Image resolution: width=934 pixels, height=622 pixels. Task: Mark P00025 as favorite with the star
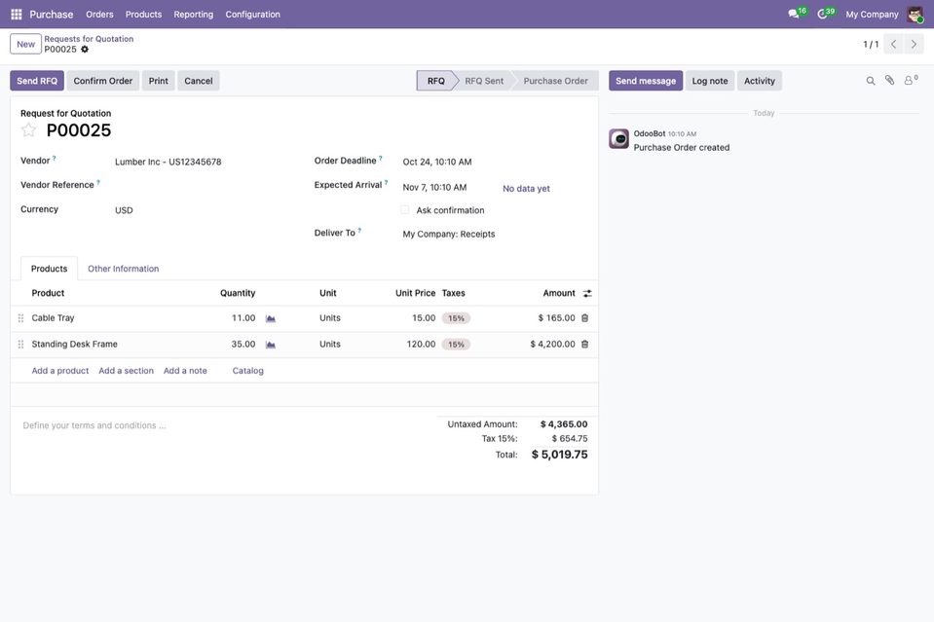(x=28, y=129)
